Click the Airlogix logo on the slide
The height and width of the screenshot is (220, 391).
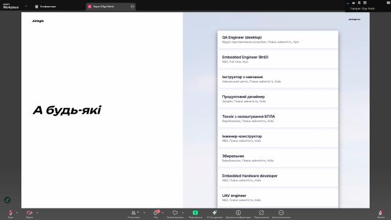coord(38,21)
